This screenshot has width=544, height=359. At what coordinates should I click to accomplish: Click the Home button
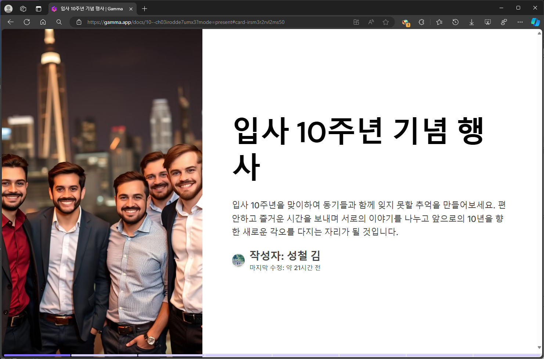coord(43,22)
